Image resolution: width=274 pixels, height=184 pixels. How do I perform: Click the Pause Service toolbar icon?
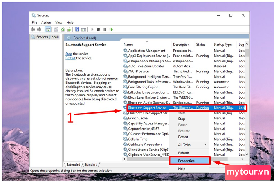pos(105,29)
